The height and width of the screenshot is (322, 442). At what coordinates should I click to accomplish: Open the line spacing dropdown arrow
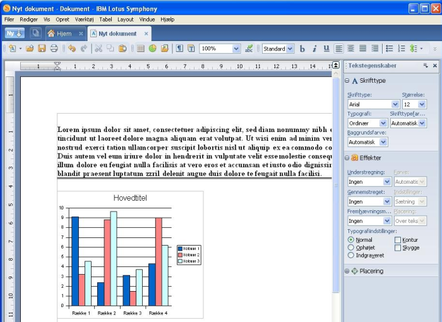point(421,49)
